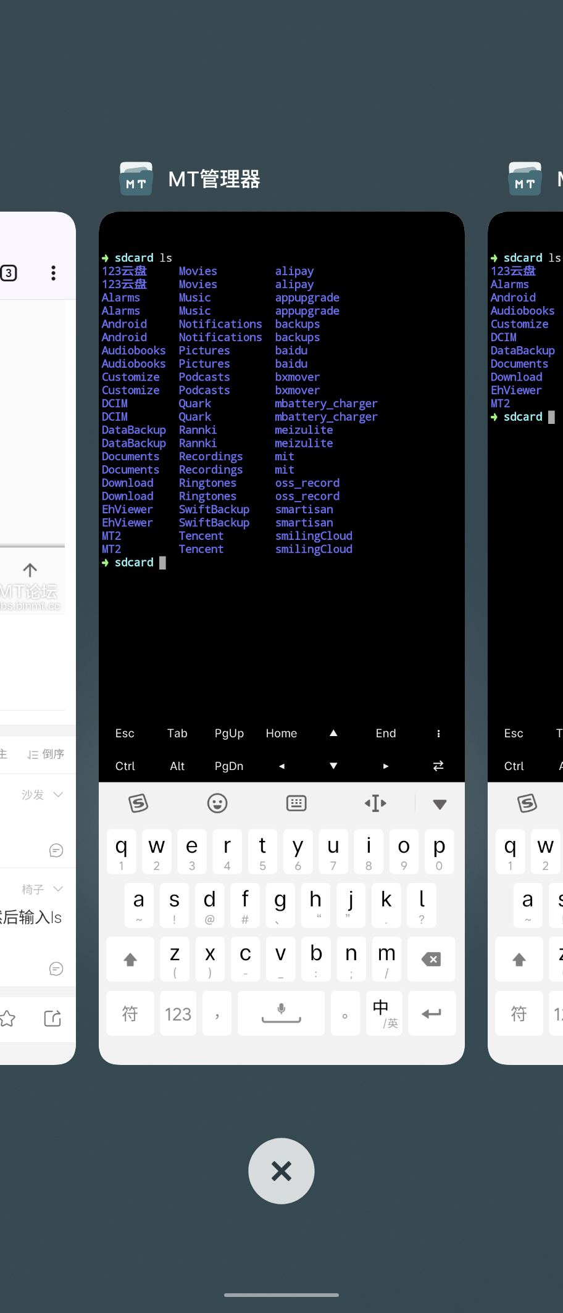Tap the scroll-to-top arrow in the left card
This screenshot has height=1313, width=563.
pyautogui.click(x=30, y=570)
